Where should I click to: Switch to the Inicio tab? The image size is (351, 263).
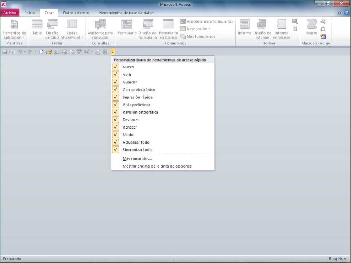(30, 13)
